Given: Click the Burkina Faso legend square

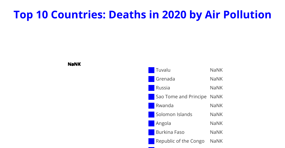Looking at the screenshot, I should tap(151, 132).
